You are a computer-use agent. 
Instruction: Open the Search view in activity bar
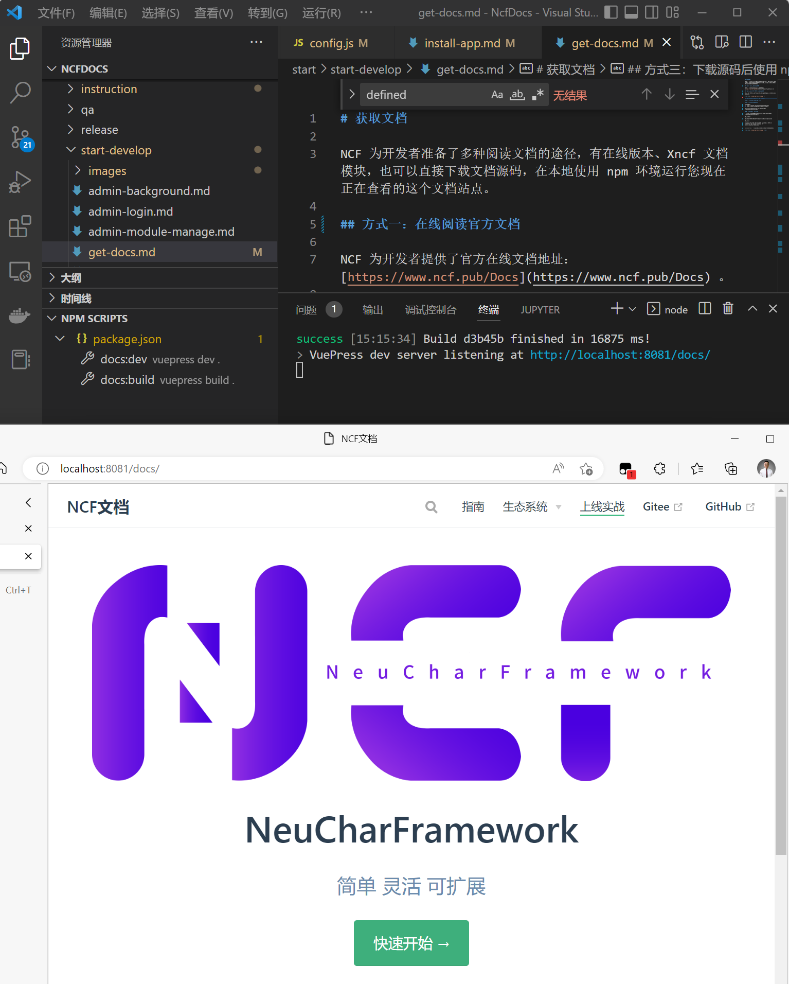[20, 93]
